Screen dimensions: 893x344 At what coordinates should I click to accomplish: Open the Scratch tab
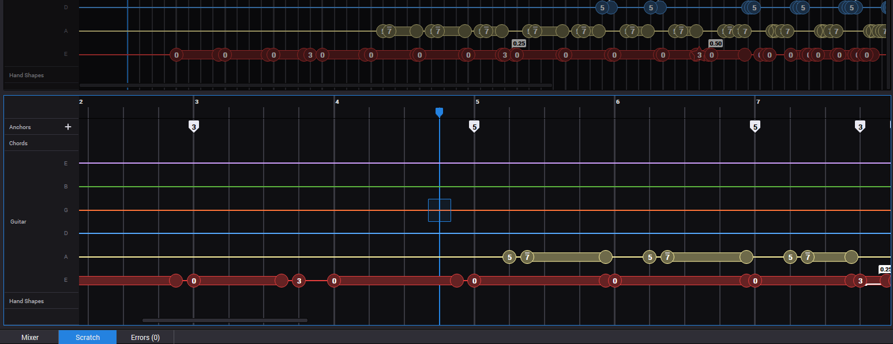(x=88, y=337)
